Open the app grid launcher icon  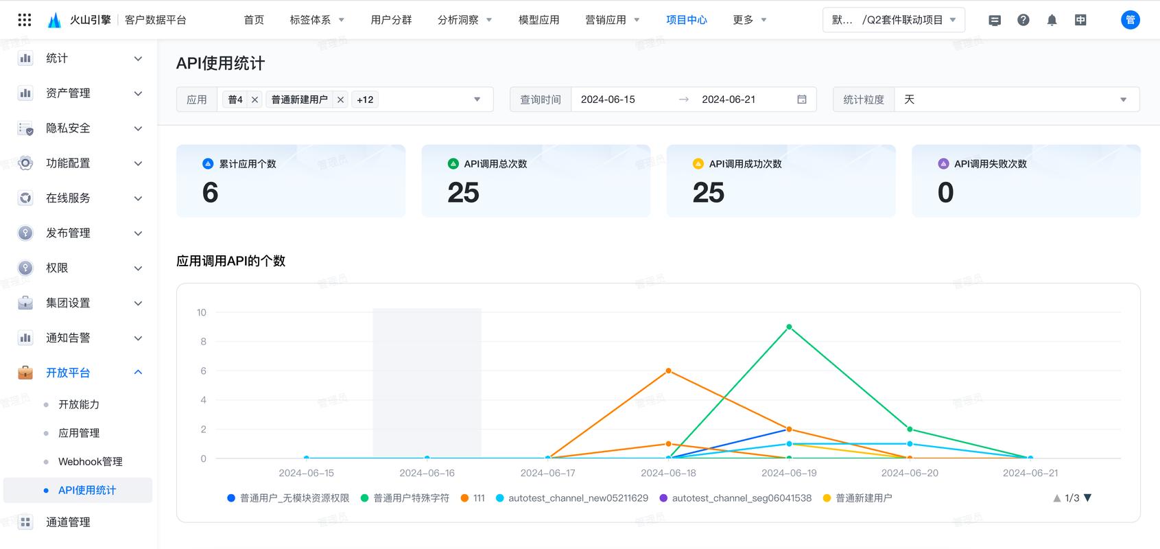[25, 20]
